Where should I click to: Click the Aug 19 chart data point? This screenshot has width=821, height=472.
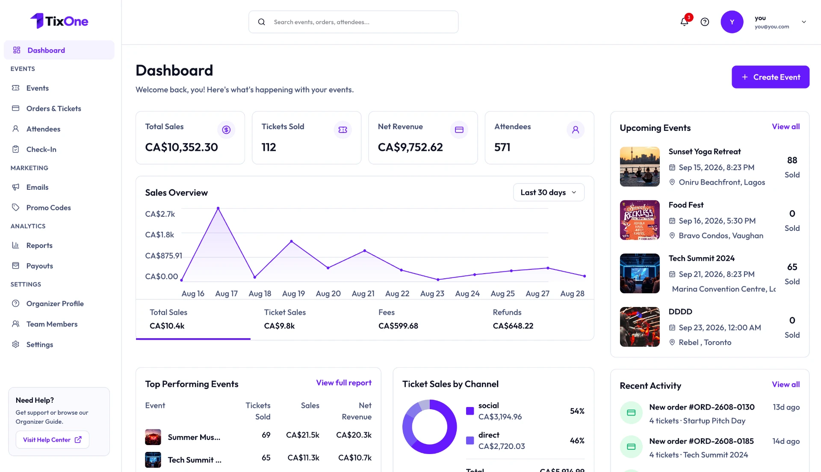(x=292, y=242)
